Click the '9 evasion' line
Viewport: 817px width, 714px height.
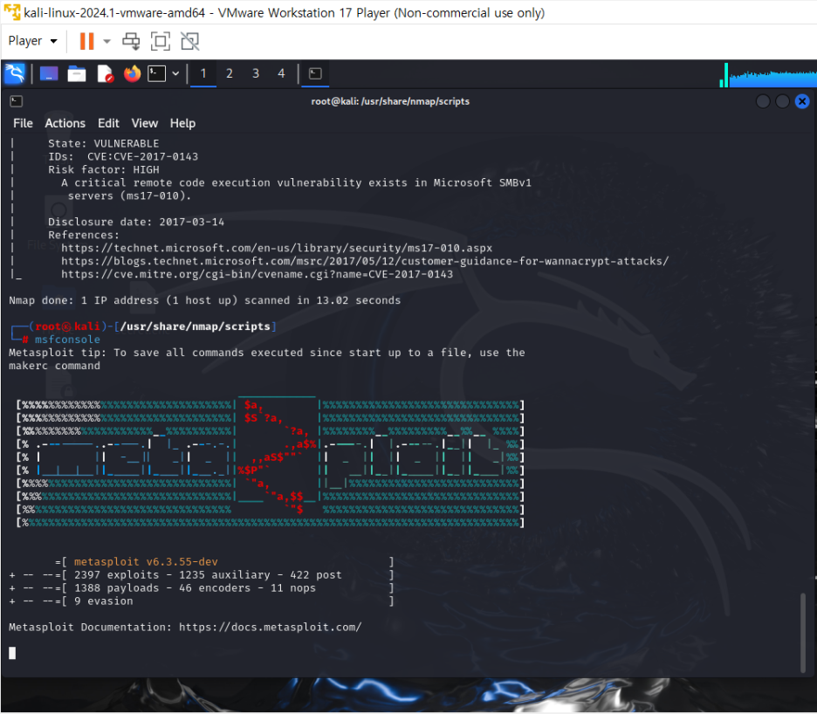coord(104,601)
